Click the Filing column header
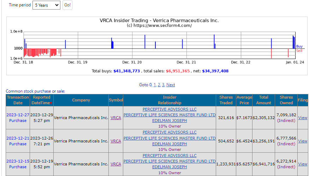Image resolution: width=309 pixels, height=176 pixels. (x=303, y=100)
